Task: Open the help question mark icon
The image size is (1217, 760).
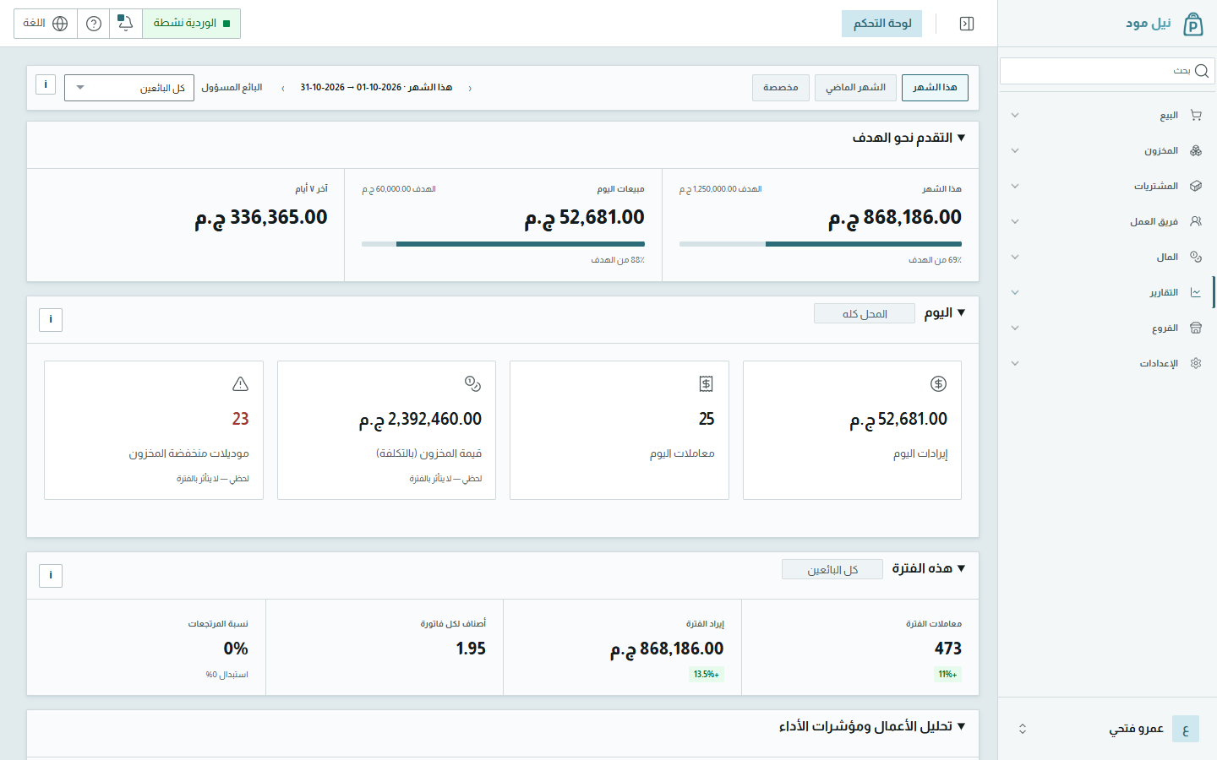Action: tap(94, 24)
